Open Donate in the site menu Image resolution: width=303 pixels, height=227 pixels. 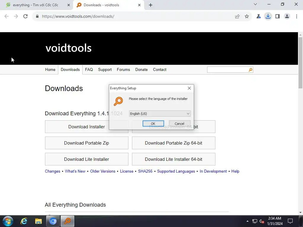[x=141, y=70]
